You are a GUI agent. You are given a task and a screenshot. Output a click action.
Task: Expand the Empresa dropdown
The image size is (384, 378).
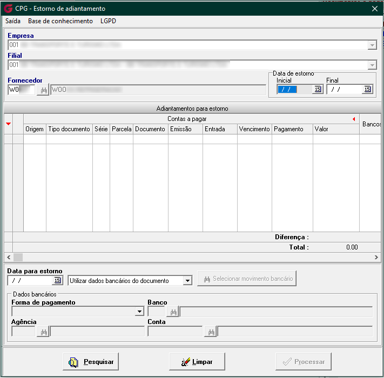tap(372, 45)
